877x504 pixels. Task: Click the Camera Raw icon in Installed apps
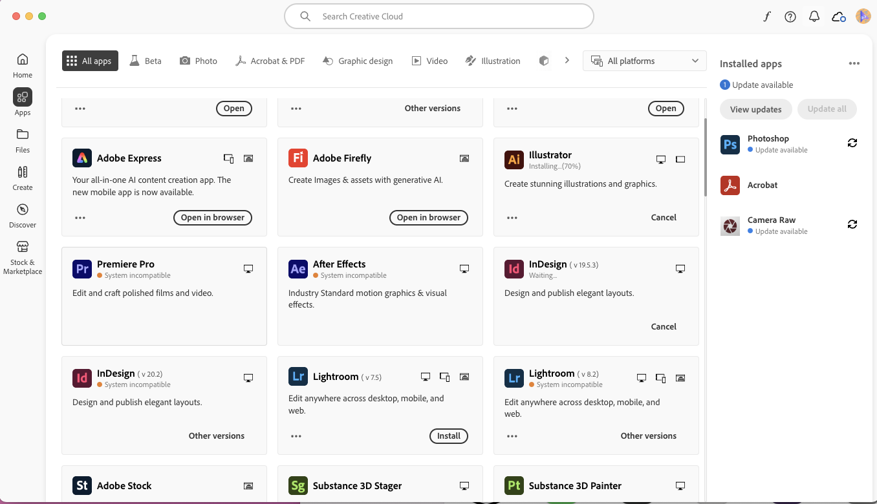tap(730, 226)
